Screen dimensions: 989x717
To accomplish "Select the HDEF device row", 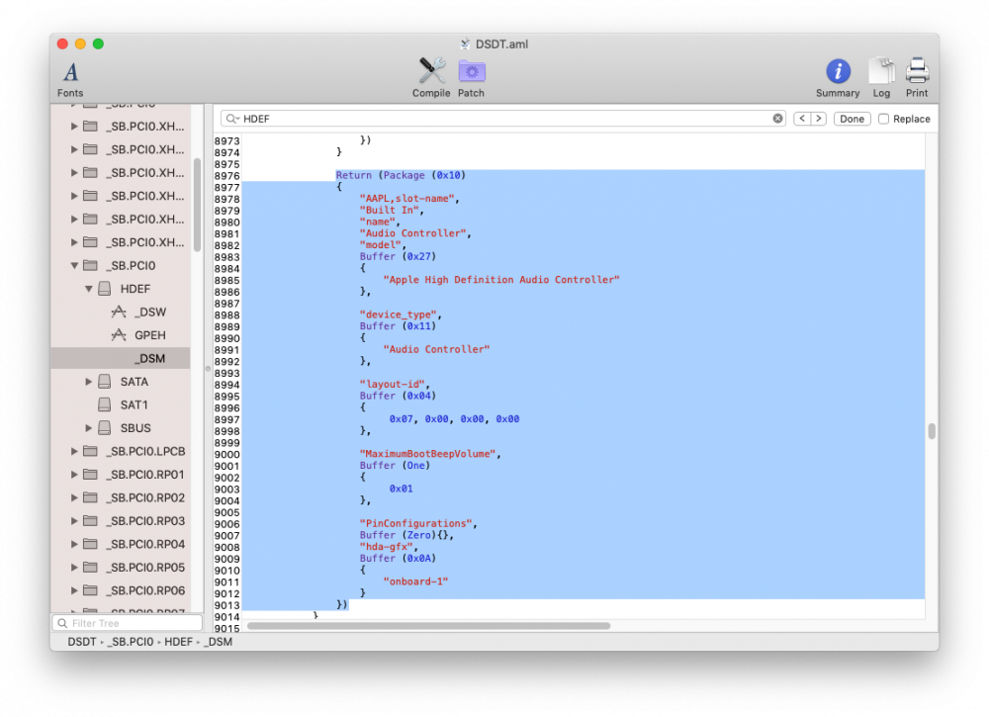I will (x=121, y=289).
